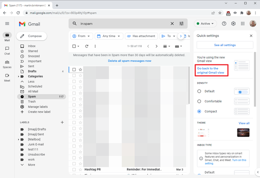
Task: Open the input tools keyboard dropdown
Action: (x=179, y=46)
